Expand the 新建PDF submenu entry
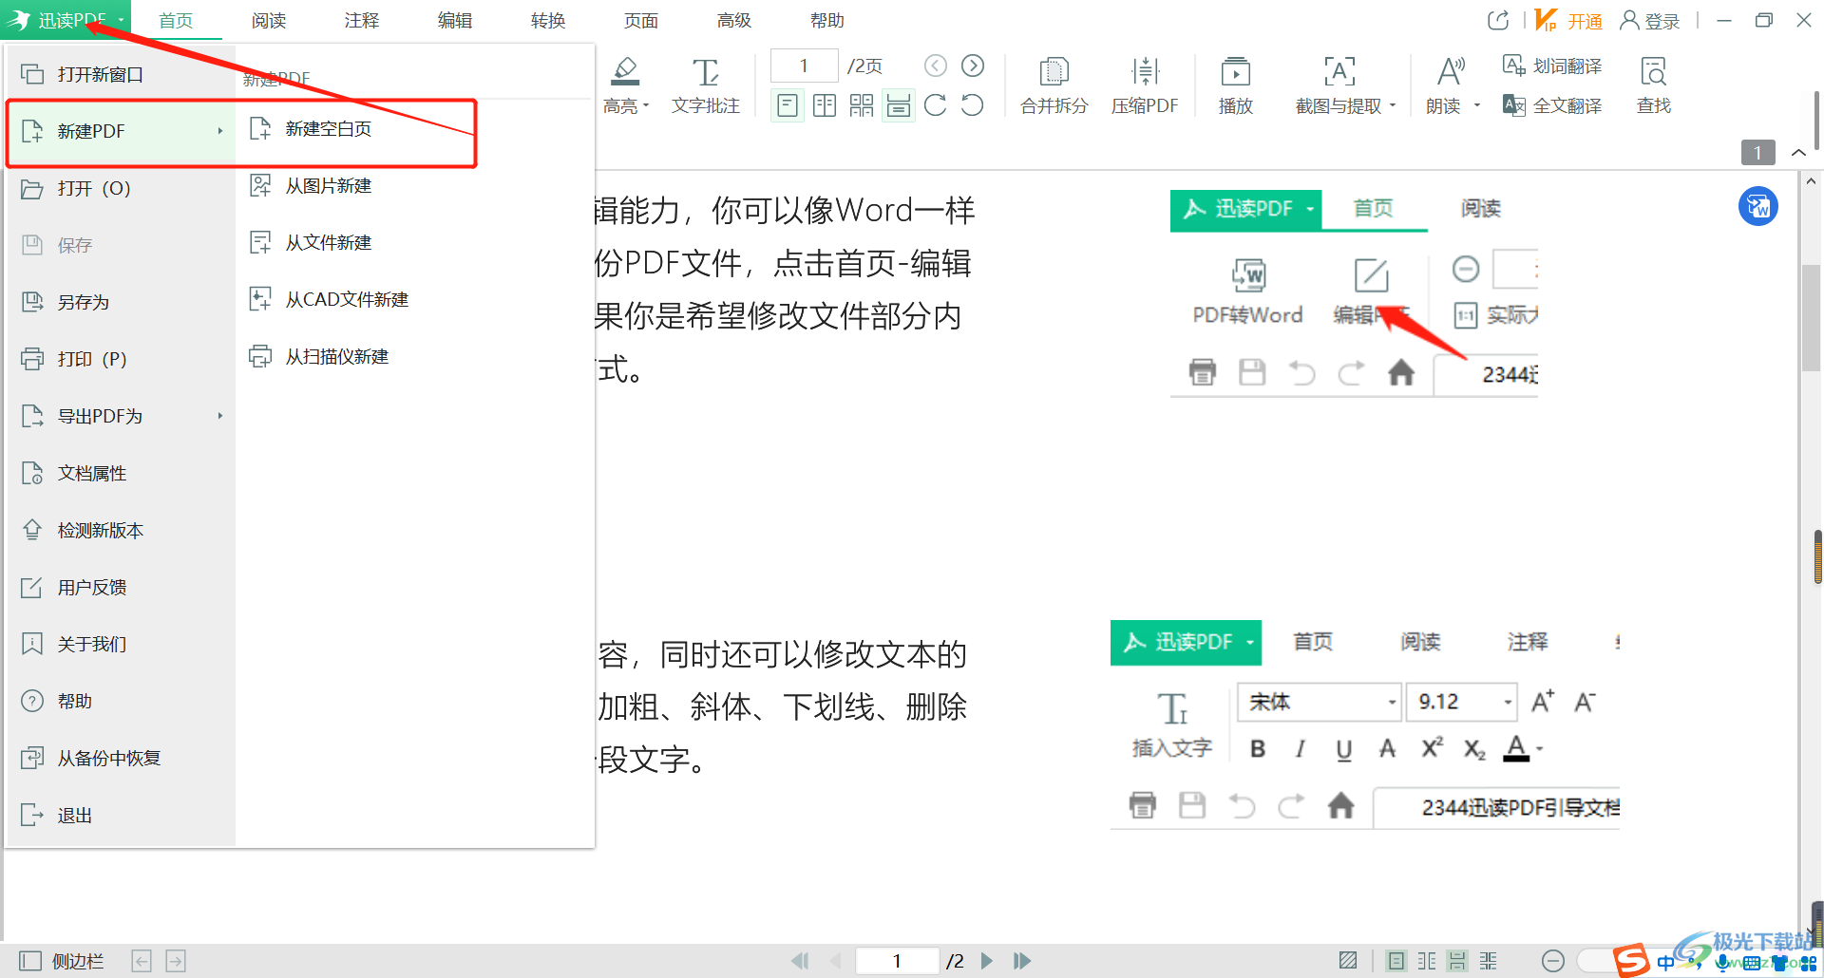 (121, 131)
